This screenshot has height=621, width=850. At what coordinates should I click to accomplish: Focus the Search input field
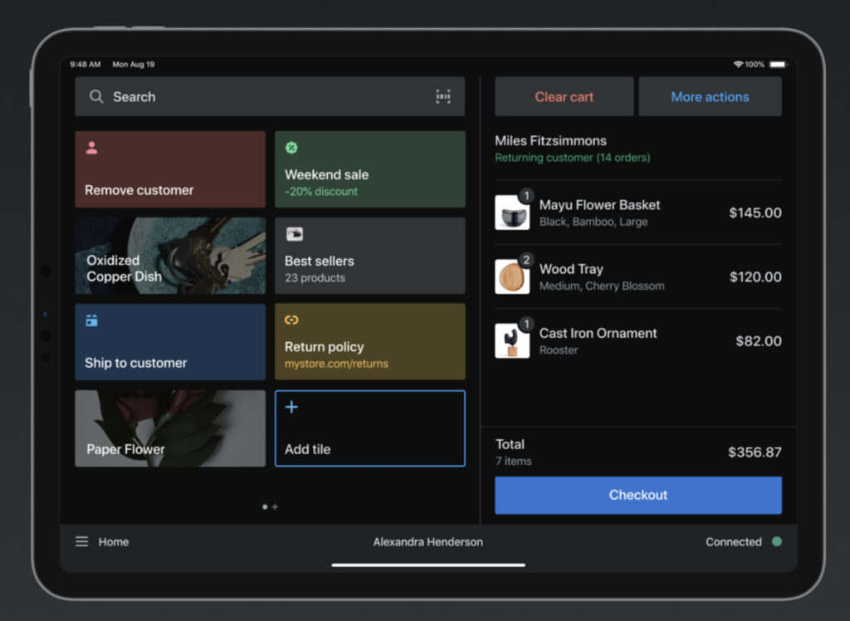(266, 97)
